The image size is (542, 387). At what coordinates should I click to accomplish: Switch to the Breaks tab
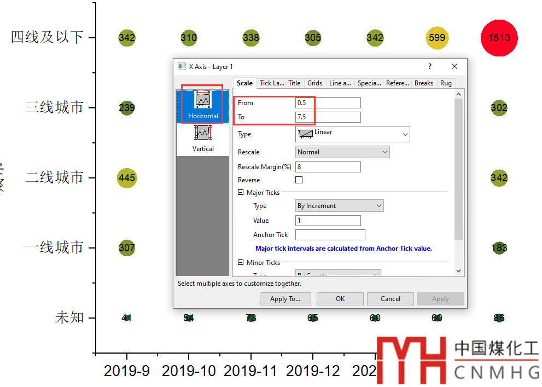tap(424, 83)
